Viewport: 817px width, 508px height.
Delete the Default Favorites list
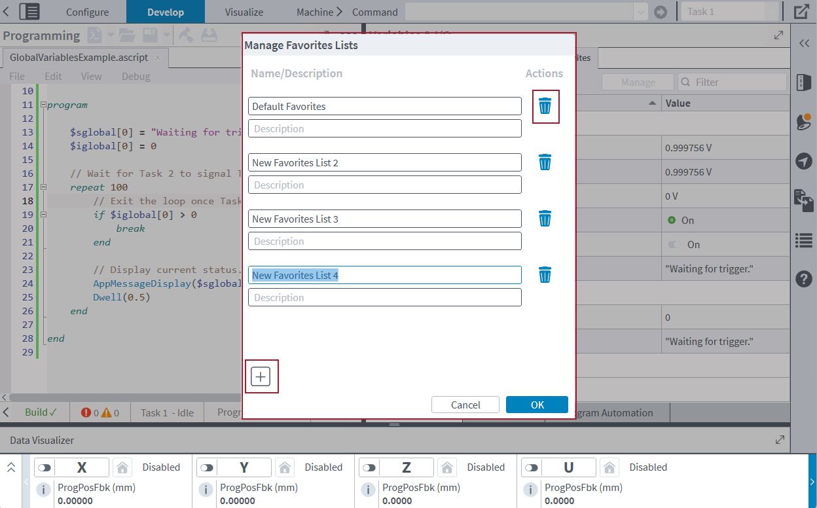(x=545, y=106)
